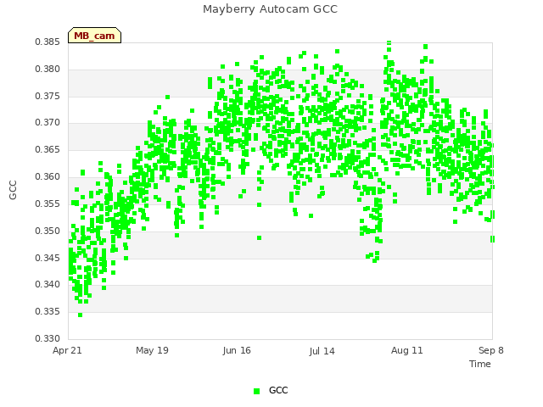Select the Apr 21 x-axis label

67,350
